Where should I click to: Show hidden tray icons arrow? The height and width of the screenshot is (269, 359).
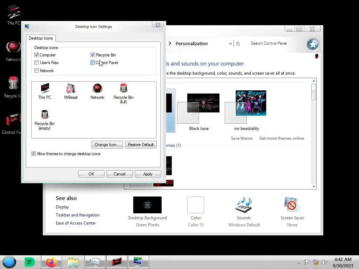299,262
